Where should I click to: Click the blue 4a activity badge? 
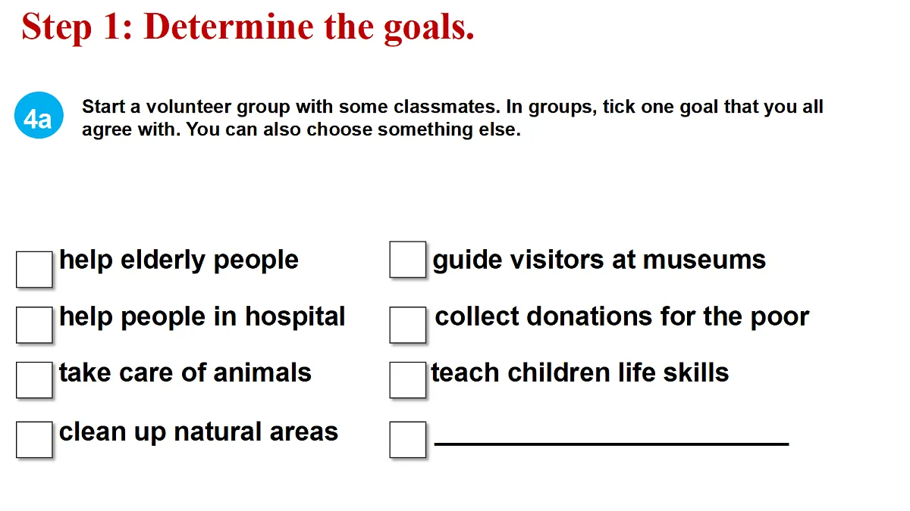pyautogui.click(x=38, y=119)
